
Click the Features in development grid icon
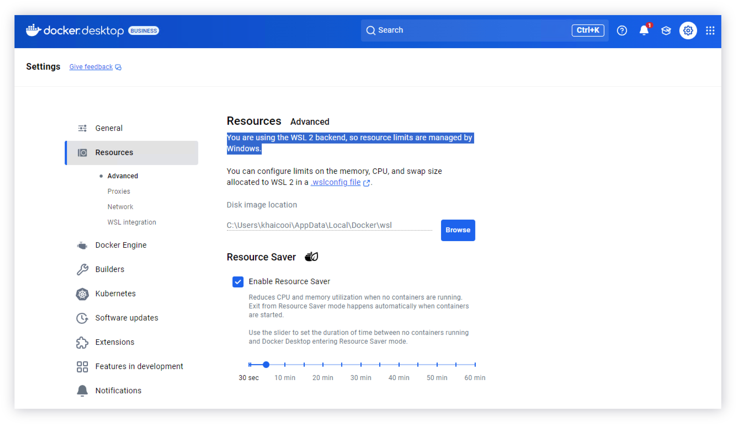tap(82, 367)
